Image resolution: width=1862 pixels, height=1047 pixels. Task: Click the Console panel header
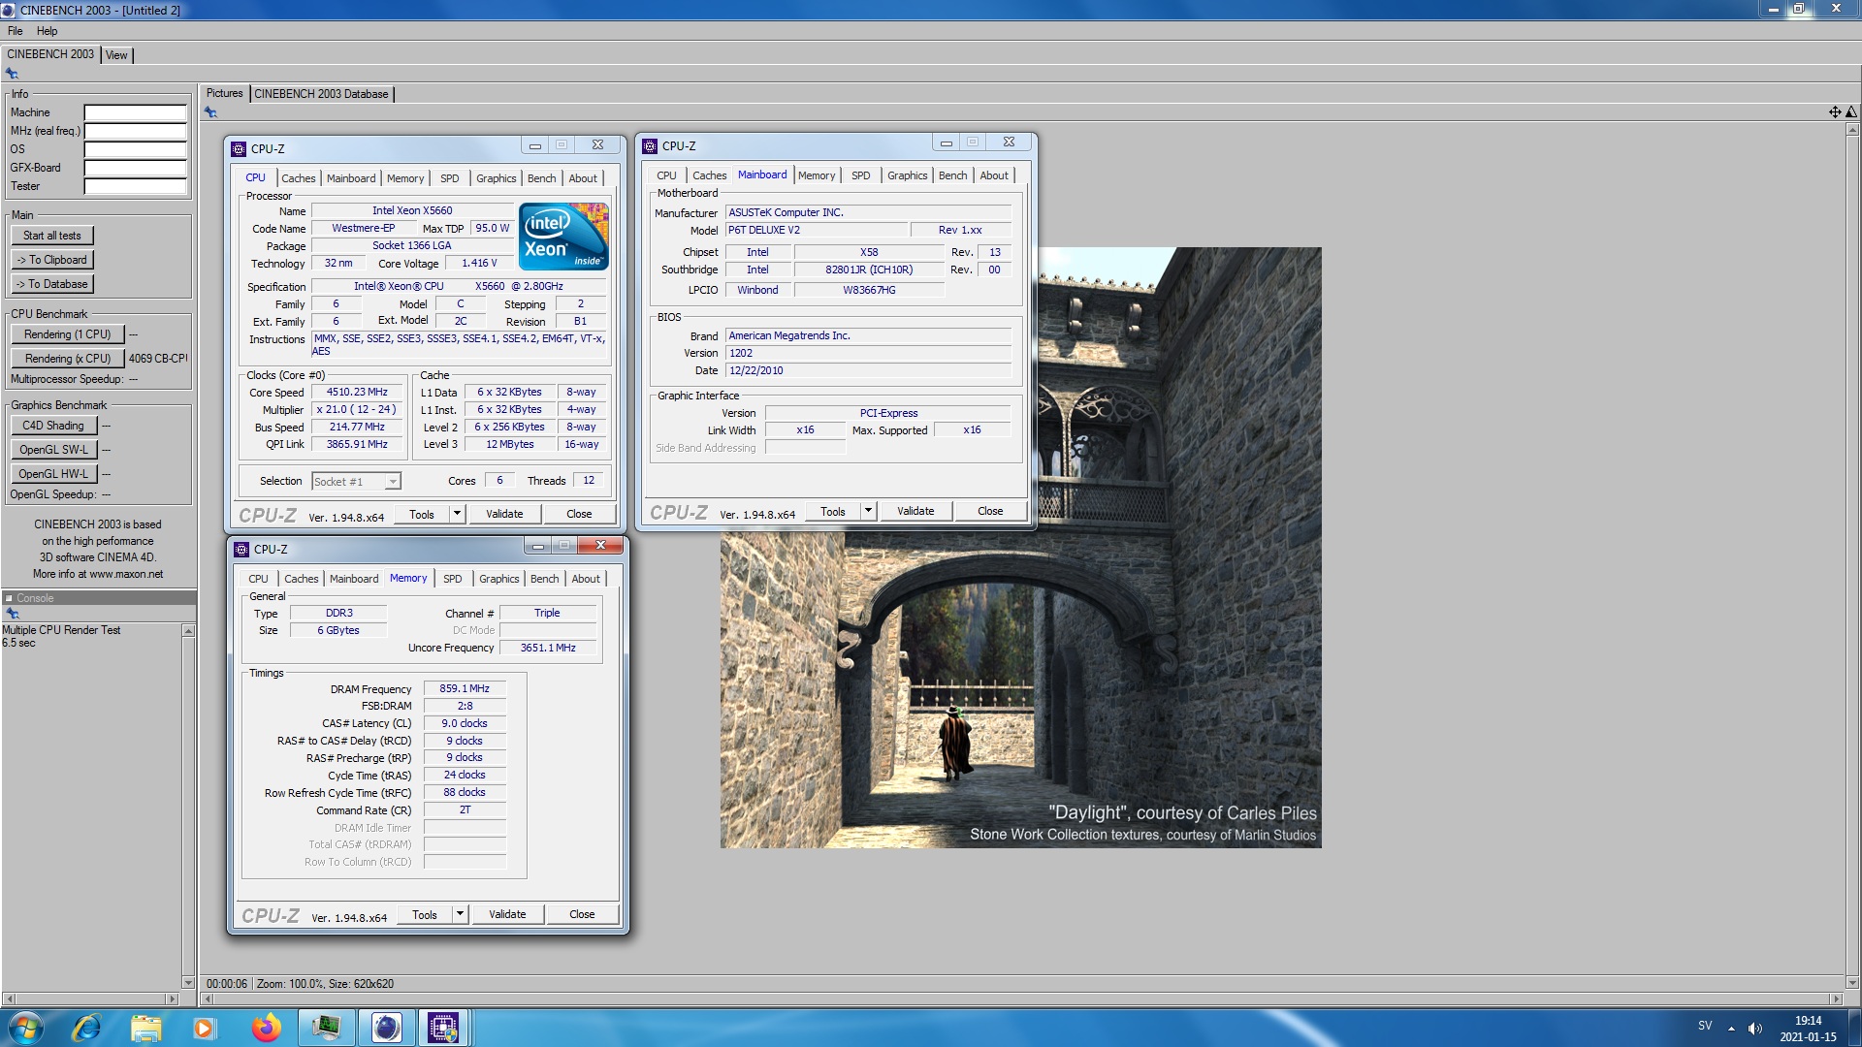click(99, 598)
